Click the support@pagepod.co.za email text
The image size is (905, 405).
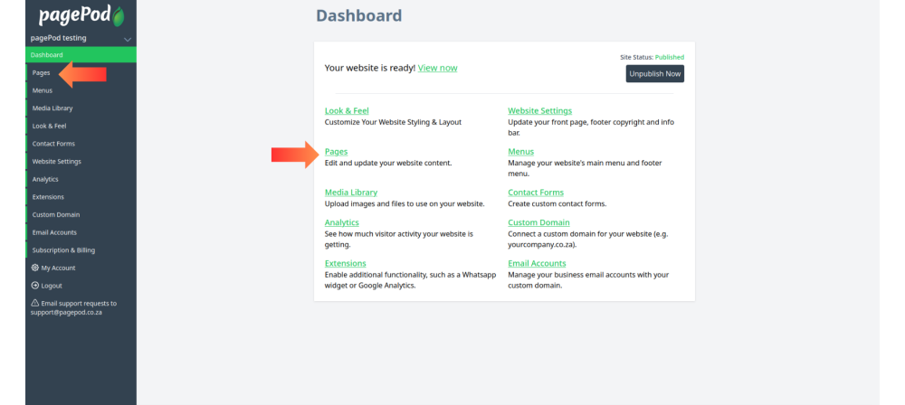click(66, 312)
